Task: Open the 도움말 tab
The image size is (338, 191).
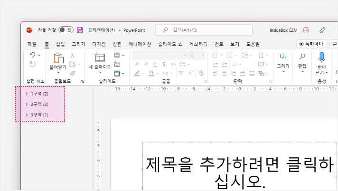Action: tap(253, 44)
